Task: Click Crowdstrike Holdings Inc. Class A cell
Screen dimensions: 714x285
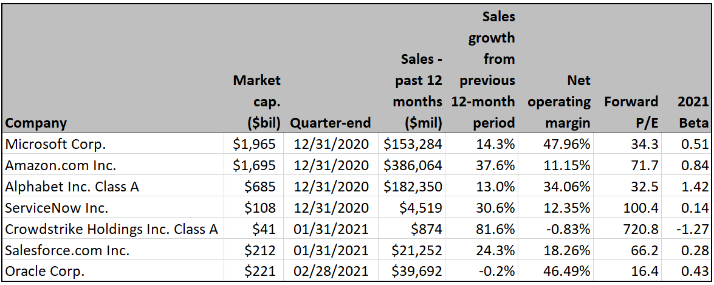Action: coord(111,229)
